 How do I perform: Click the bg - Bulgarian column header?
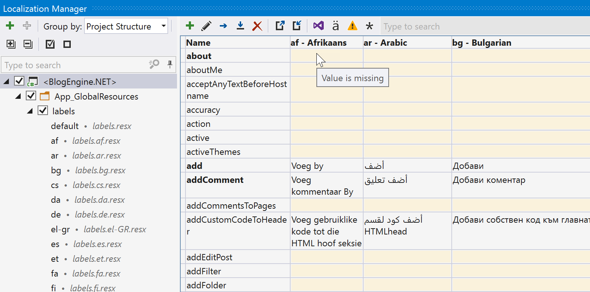click(x=521, y=43)
